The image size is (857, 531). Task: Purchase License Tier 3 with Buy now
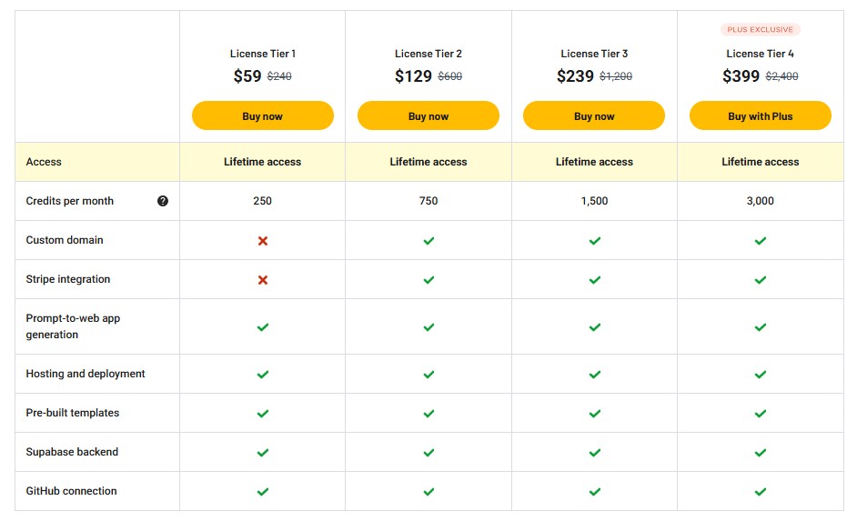pyautogui.click(x=594, y=115)
